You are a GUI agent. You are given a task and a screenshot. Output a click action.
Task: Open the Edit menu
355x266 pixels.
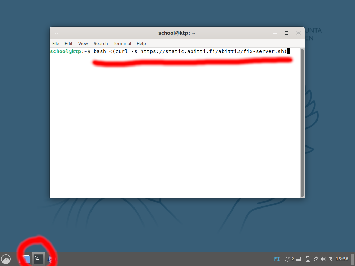point(69,44)
